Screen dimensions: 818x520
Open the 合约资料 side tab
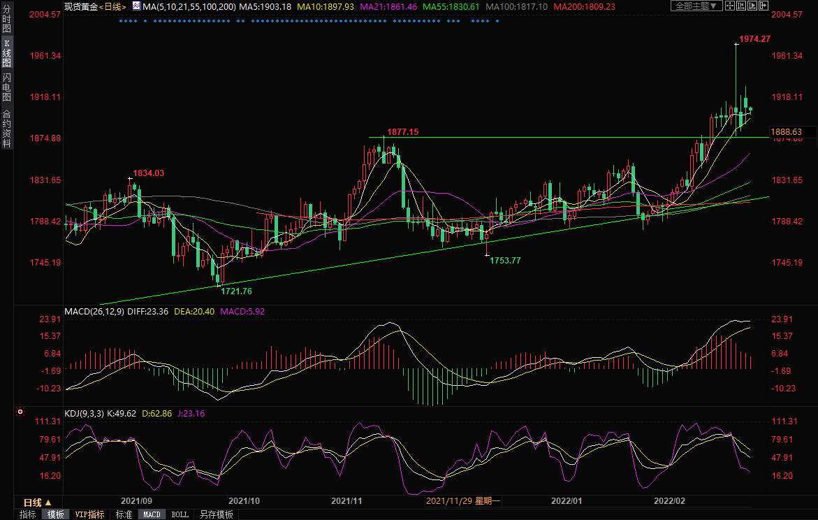click(6, 129)
